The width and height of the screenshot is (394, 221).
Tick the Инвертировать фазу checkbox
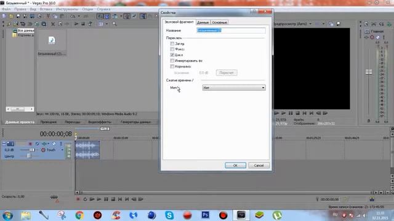pos(172,61)
